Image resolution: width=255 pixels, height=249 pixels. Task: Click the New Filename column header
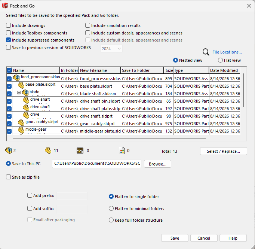(x=100, y=70)
